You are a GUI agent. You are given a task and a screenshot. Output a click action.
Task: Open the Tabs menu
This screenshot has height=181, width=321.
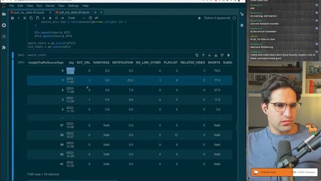(x=61, y=6)
